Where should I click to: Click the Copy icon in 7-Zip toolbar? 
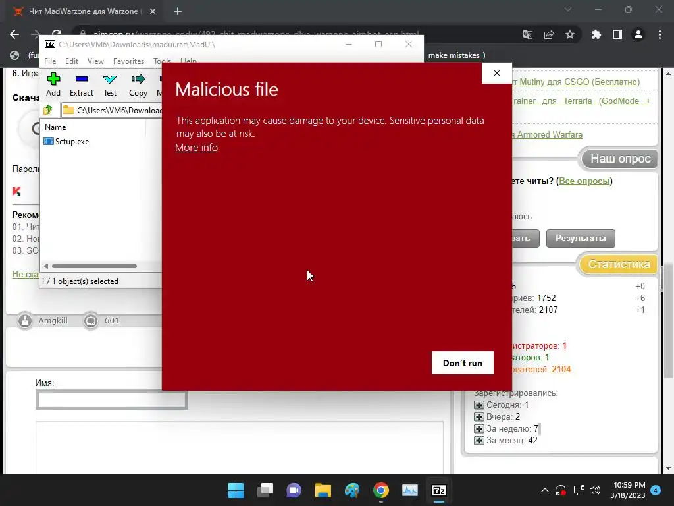[138, 84]
